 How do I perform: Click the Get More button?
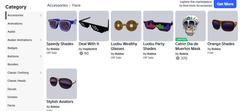[225, 4]
